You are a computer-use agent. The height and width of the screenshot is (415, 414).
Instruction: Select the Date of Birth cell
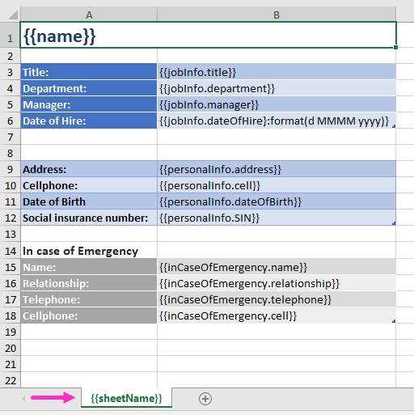(x=89, y=201)
